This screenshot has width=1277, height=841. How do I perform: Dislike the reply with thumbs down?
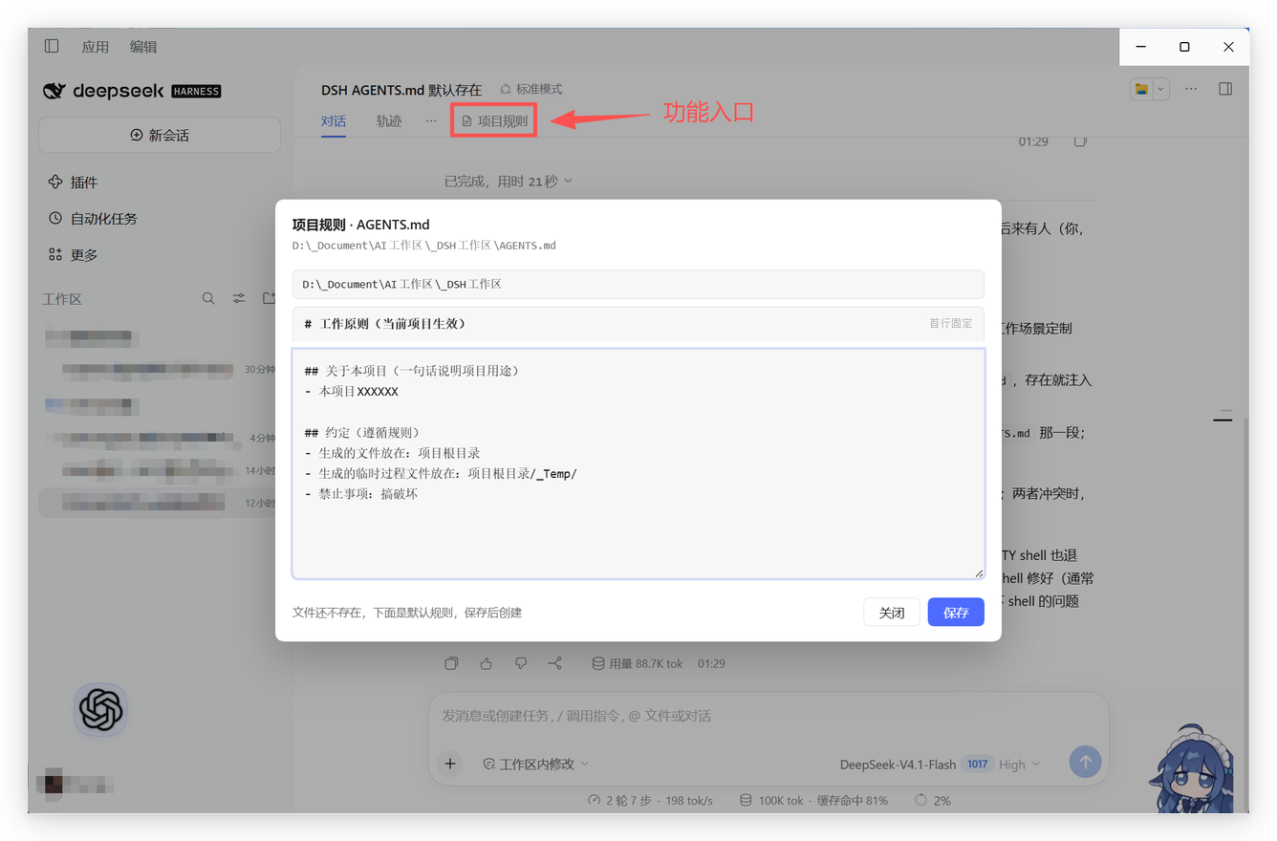[x=521, y=663]
